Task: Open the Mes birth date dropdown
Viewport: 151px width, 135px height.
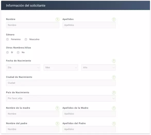Action: coord(61,68)
